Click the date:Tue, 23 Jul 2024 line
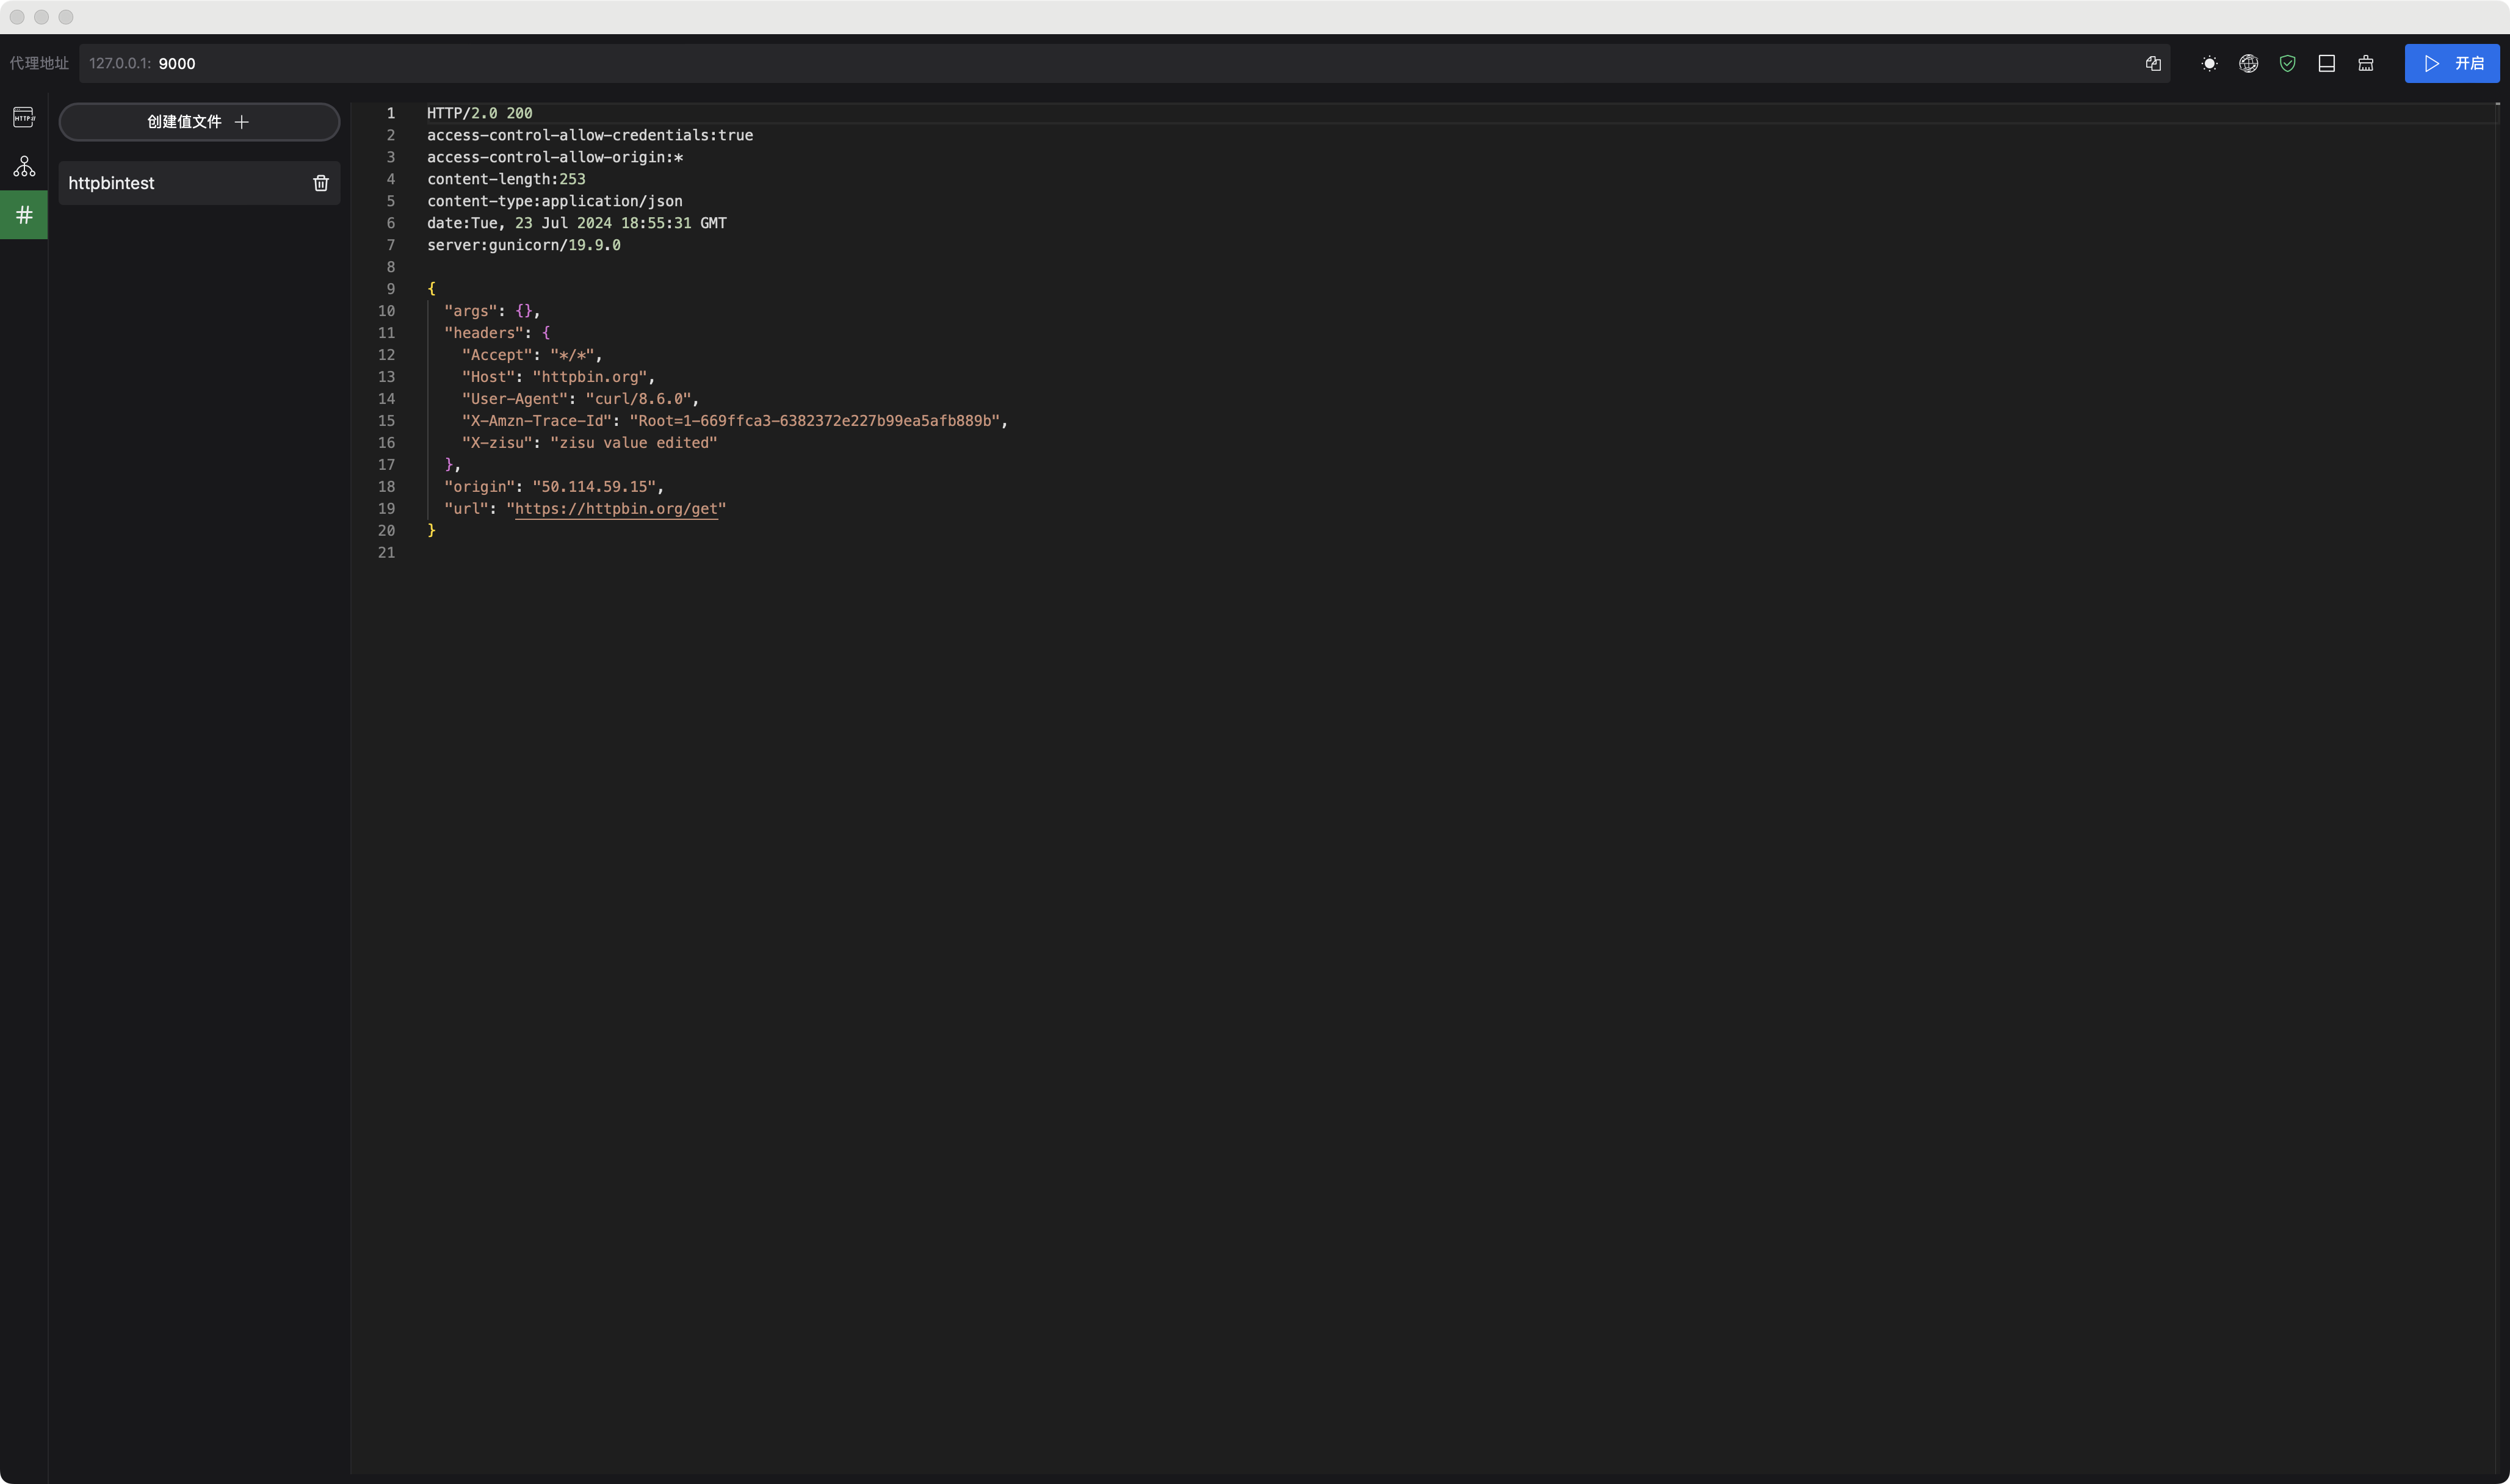Viewport: 2510px width, 1484px height. 576,223
